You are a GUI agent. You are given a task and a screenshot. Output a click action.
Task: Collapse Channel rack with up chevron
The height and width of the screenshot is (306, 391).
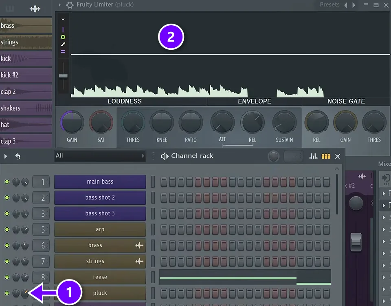pyautogui.click(x=337, y=169)
